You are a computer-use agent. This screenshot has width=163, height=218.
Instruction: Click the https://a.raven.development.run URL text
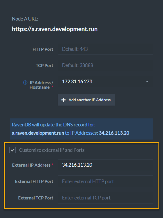55,29
